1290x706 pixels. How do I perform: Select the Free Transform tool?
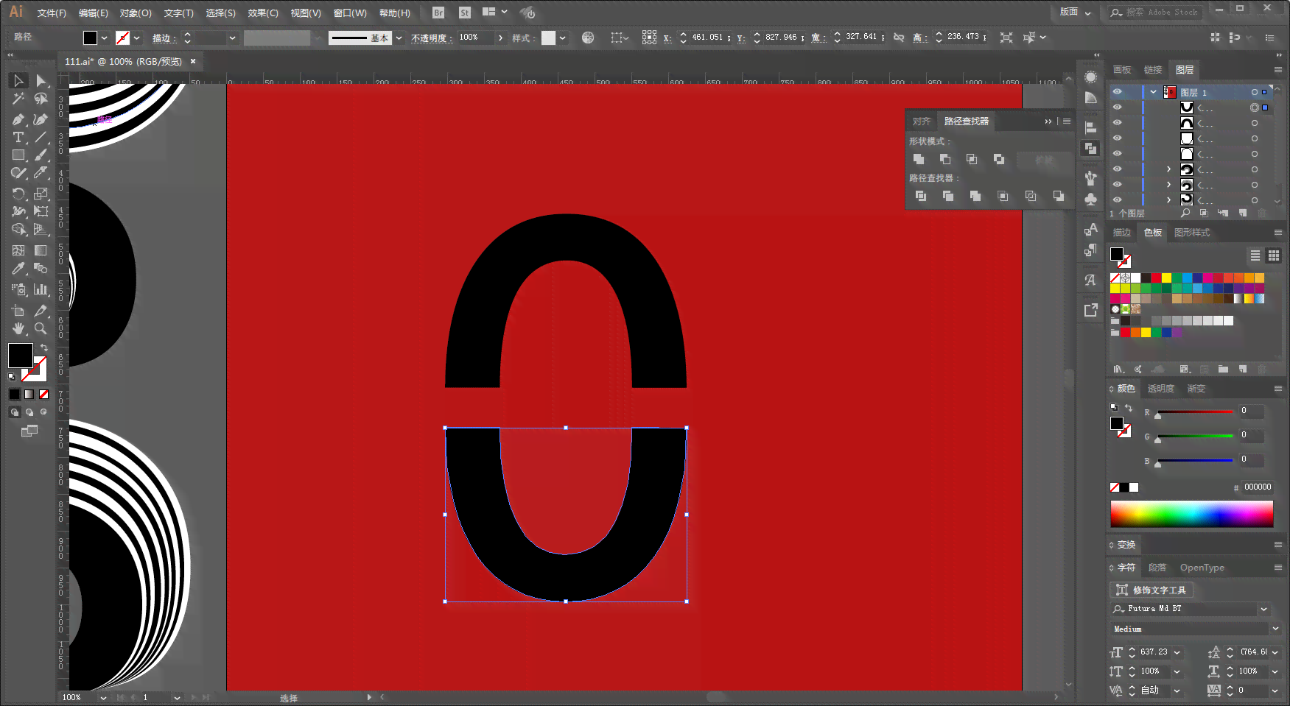point(41,211)
